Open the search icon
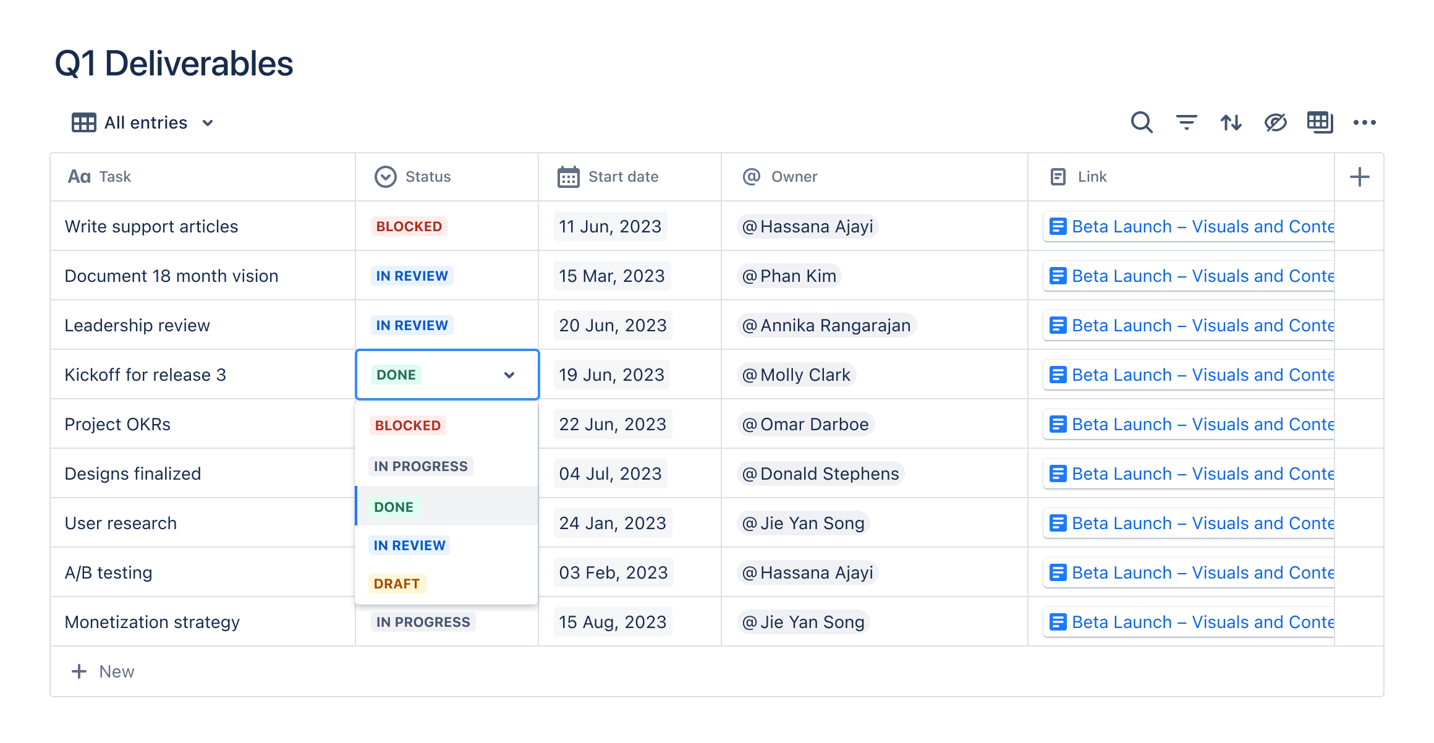 [x=1141, y=122]
